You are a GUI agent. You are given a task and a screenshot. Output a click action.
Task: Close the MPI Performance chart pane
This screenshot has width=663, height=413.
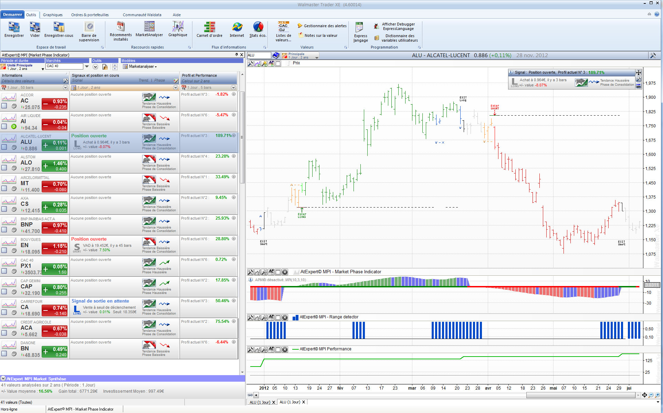tap(285, 349)
